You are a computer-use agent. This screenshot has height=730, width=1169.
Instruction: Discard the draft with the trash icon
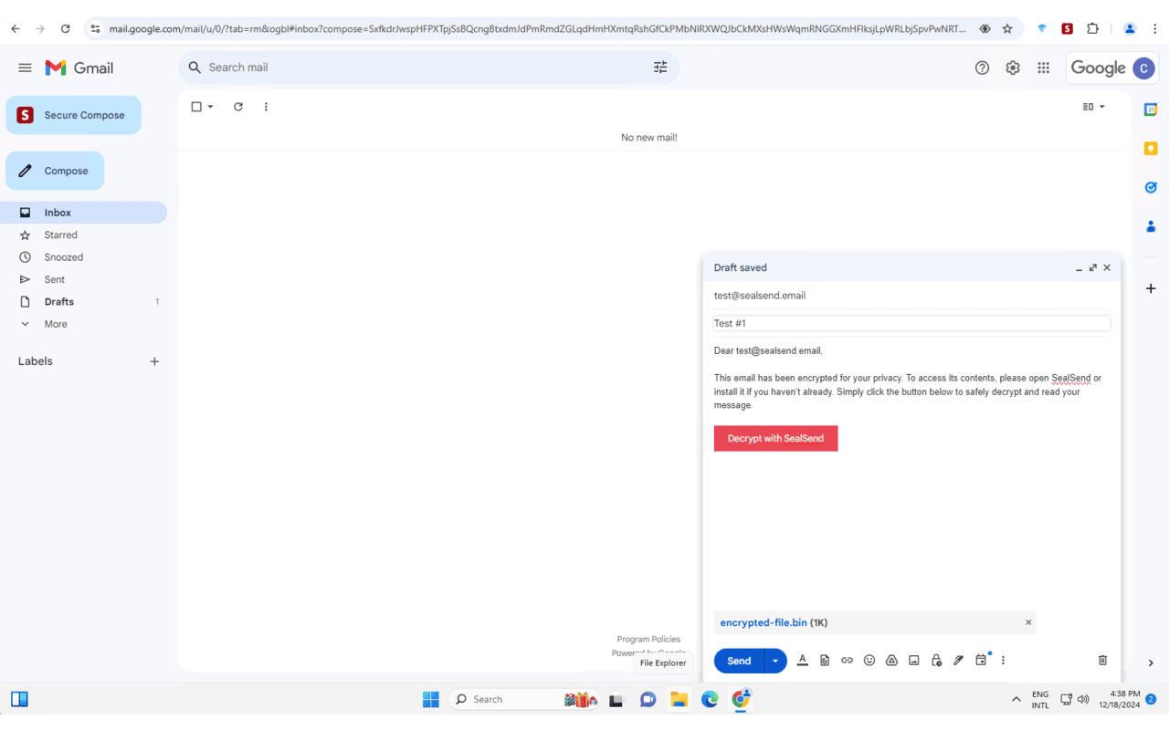(1102, 660)
